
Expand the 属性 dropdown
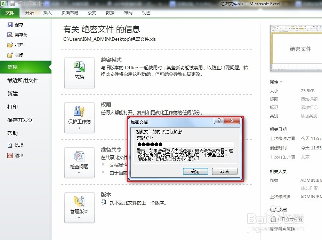[x=276, y=82]
